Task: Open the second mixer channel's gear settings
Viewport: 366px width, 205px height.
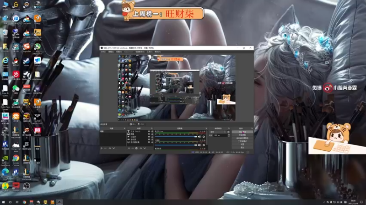Action: point(204,145)
